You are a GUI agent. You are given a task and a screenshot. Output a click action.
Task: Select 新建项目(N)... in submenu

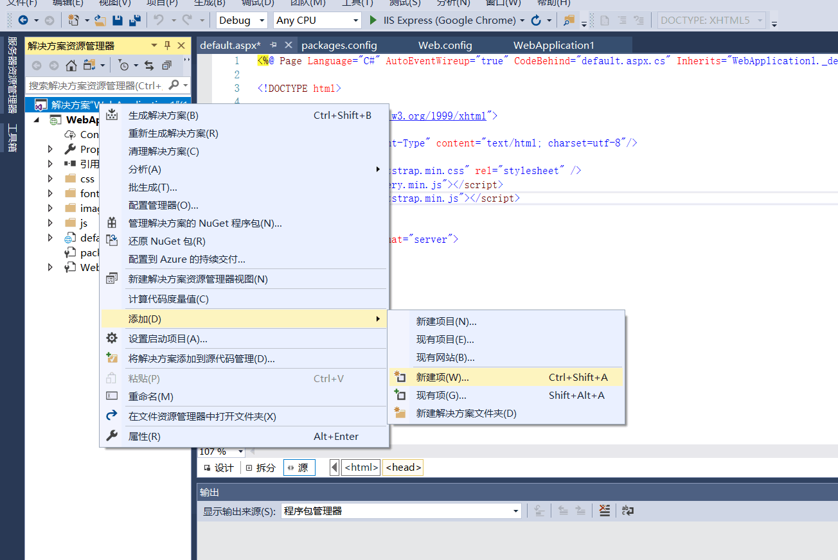(506, 322)
